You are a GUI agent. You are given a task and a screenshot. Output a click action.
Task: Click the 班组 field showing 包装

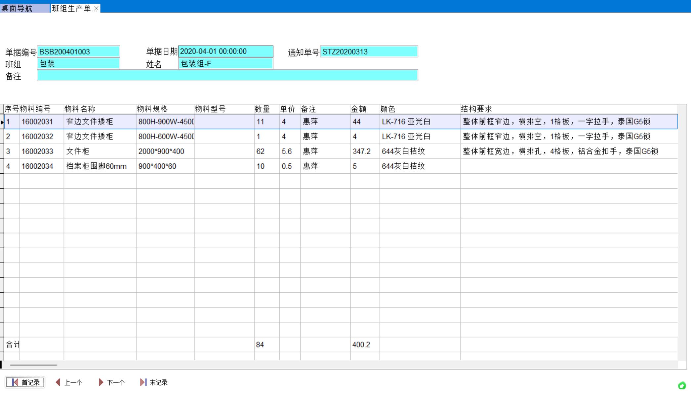coord(78,64)
